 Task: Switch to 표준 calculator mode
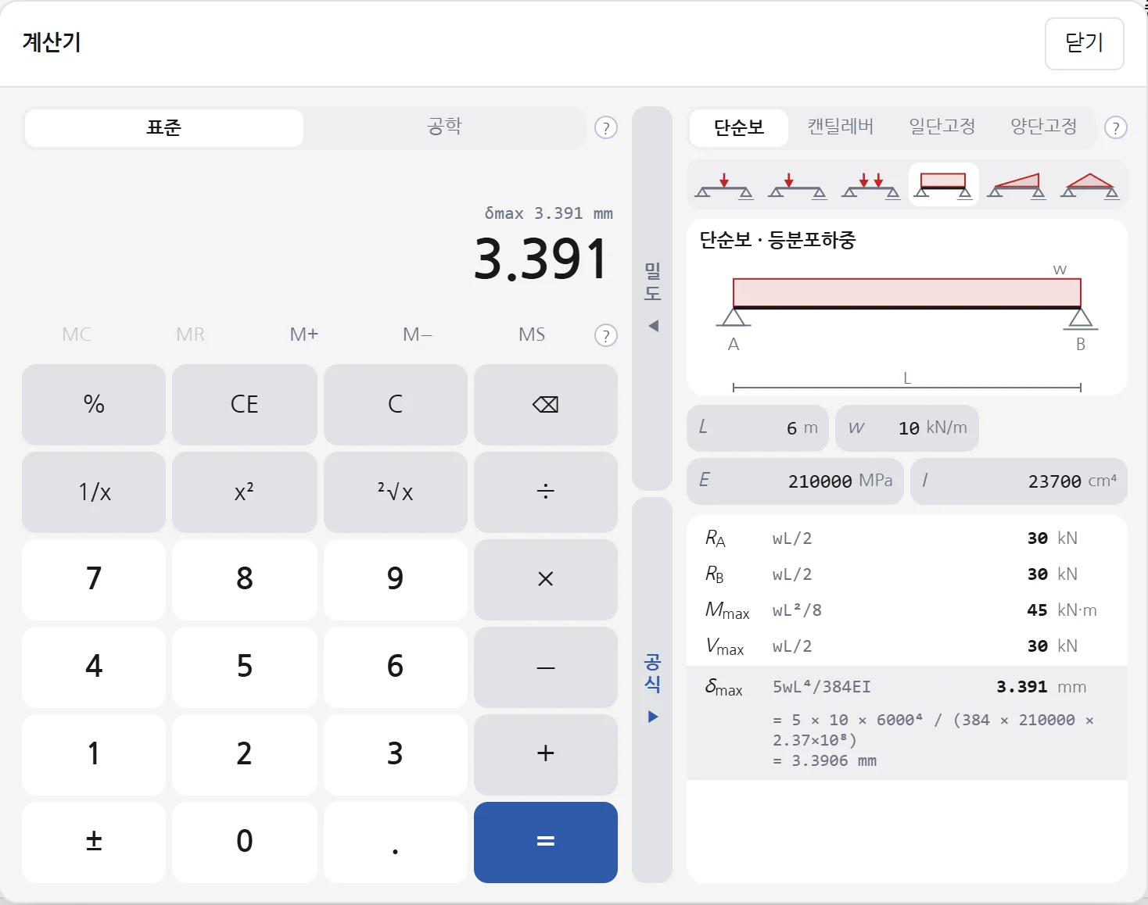(x=164, y=127)
